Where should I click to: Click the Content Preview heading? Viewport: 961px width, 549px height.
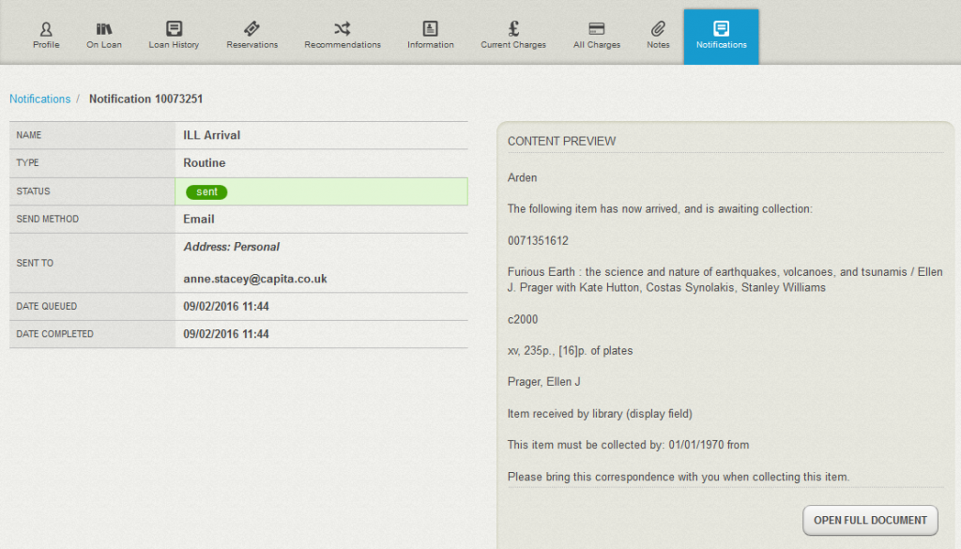tap(561, 141)
